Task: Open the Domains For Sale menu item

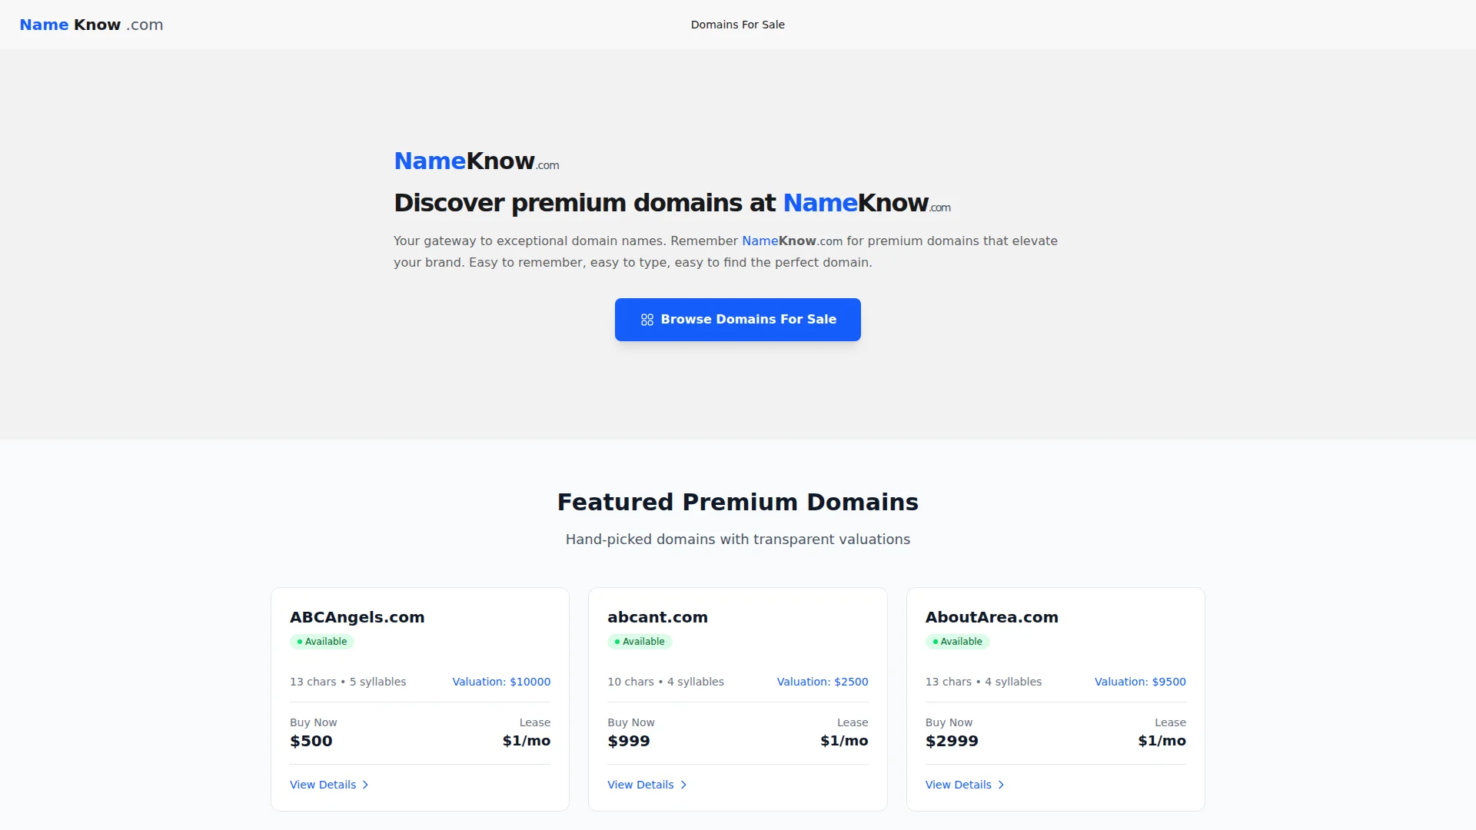Action: (x=737, y=24)
